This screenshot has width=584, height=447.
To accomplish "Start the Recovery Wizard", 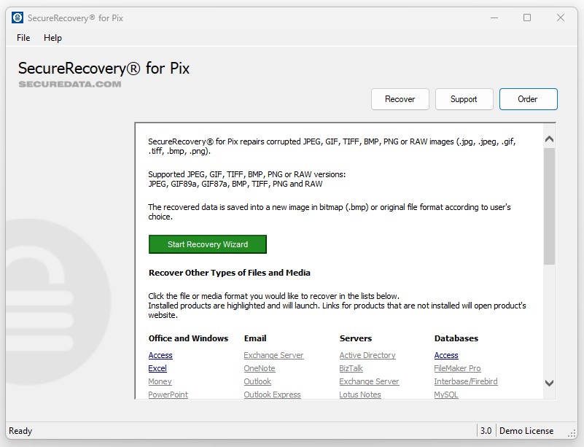I will 207,244.
